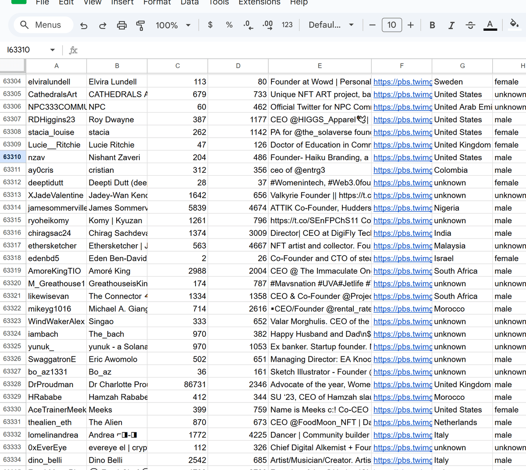
Task: Select row header 63328
Action: point(13,384)
